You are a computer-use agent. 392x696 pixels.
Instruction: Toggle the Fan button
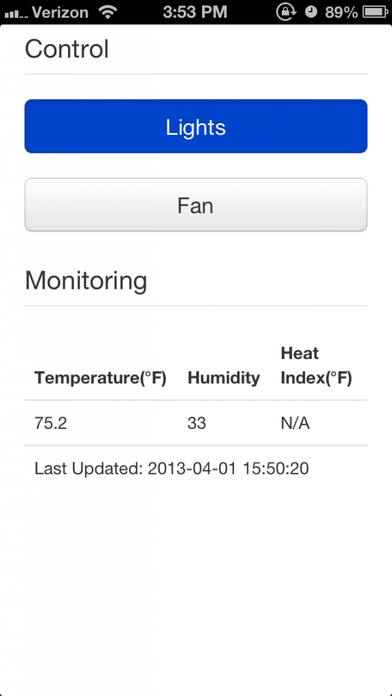(195, 205)
